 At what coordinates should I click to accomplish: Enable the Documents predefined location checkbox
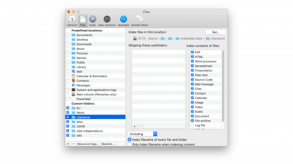click(68, 35)
